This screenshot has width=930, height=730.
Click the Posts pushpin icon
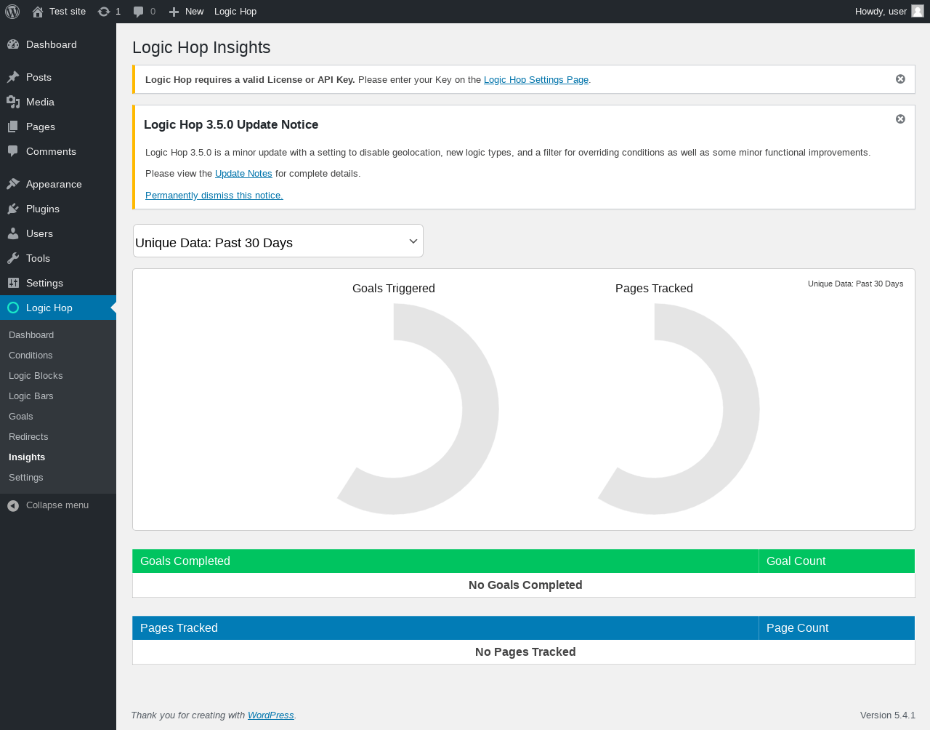[x=13, y=77]
